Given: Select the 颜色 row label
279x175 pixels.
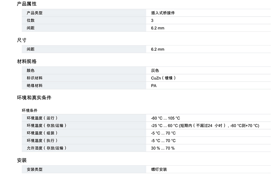Looking at the screenshot, I should coord(31,71).
